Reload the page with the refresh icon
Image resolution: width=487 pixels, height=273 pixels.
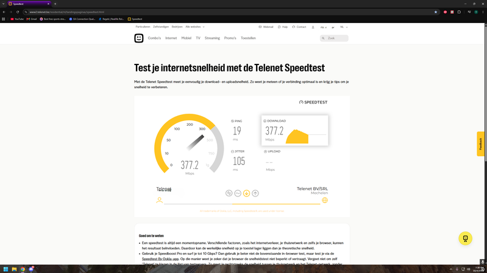[18, 12]
